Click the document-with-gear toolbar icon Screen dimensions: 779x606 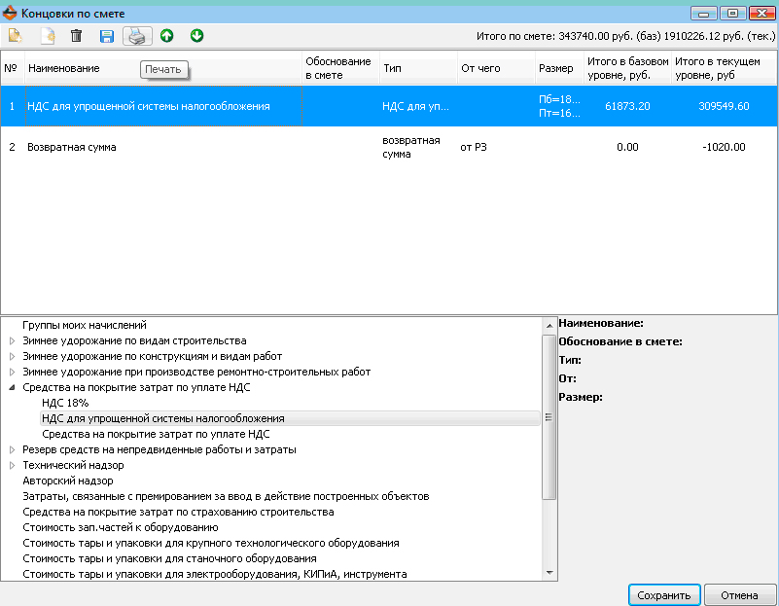coord(47,36)
